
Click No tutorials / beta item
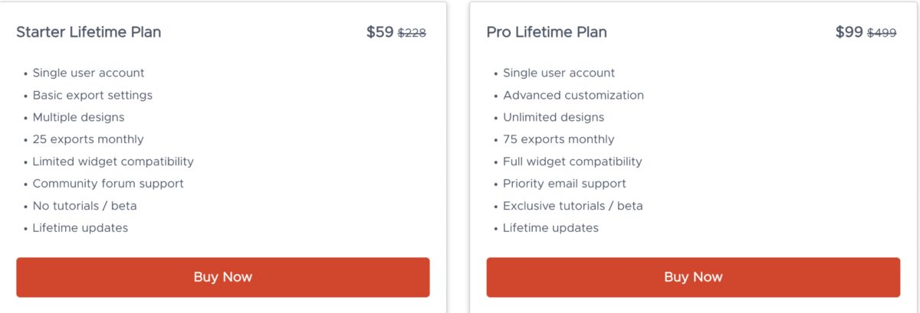tap(84, 206)
